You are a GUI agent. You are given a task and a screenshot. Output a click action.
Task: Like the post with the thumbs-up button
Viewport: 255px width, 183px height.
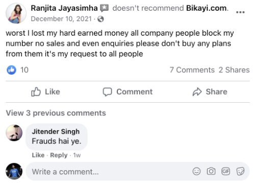pos(45,92)
